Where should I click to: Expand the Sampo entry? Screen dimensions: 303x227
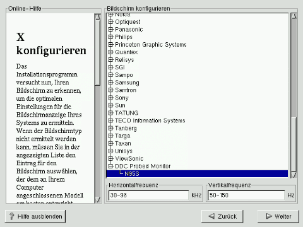click(110, 75)
